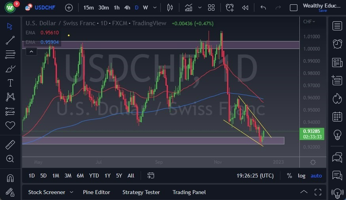The image size is (346, 200).
Task: Open the idea stream broadcast icon
Action: (337, 193)
